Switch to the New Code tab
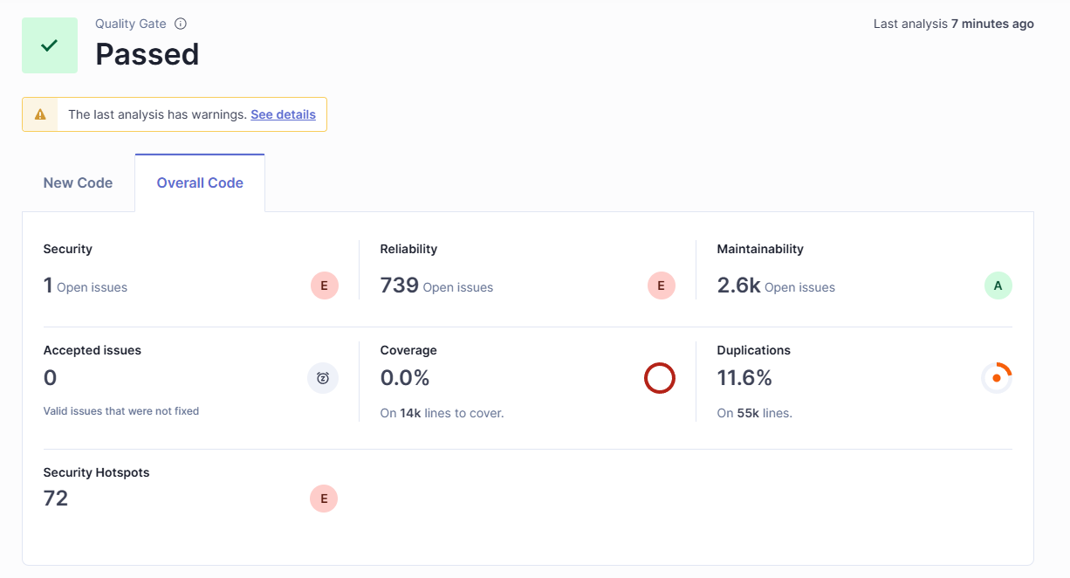Viewport: 1070px width, 578px height. pyautogui.click(x=78, y=183)
